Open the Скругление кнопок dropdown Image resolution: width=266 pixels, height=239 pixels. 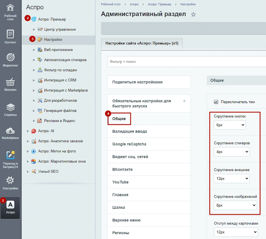[x=230, y=125]
